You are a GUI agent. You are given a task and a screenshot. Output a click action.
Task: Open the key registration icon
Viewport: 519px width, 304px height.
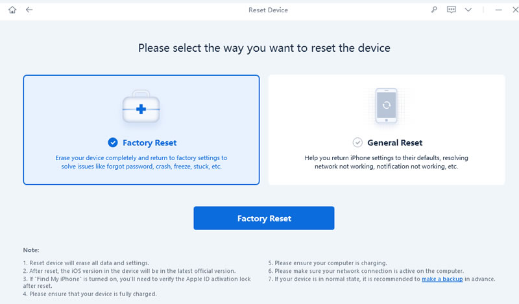tap(434, 10)
